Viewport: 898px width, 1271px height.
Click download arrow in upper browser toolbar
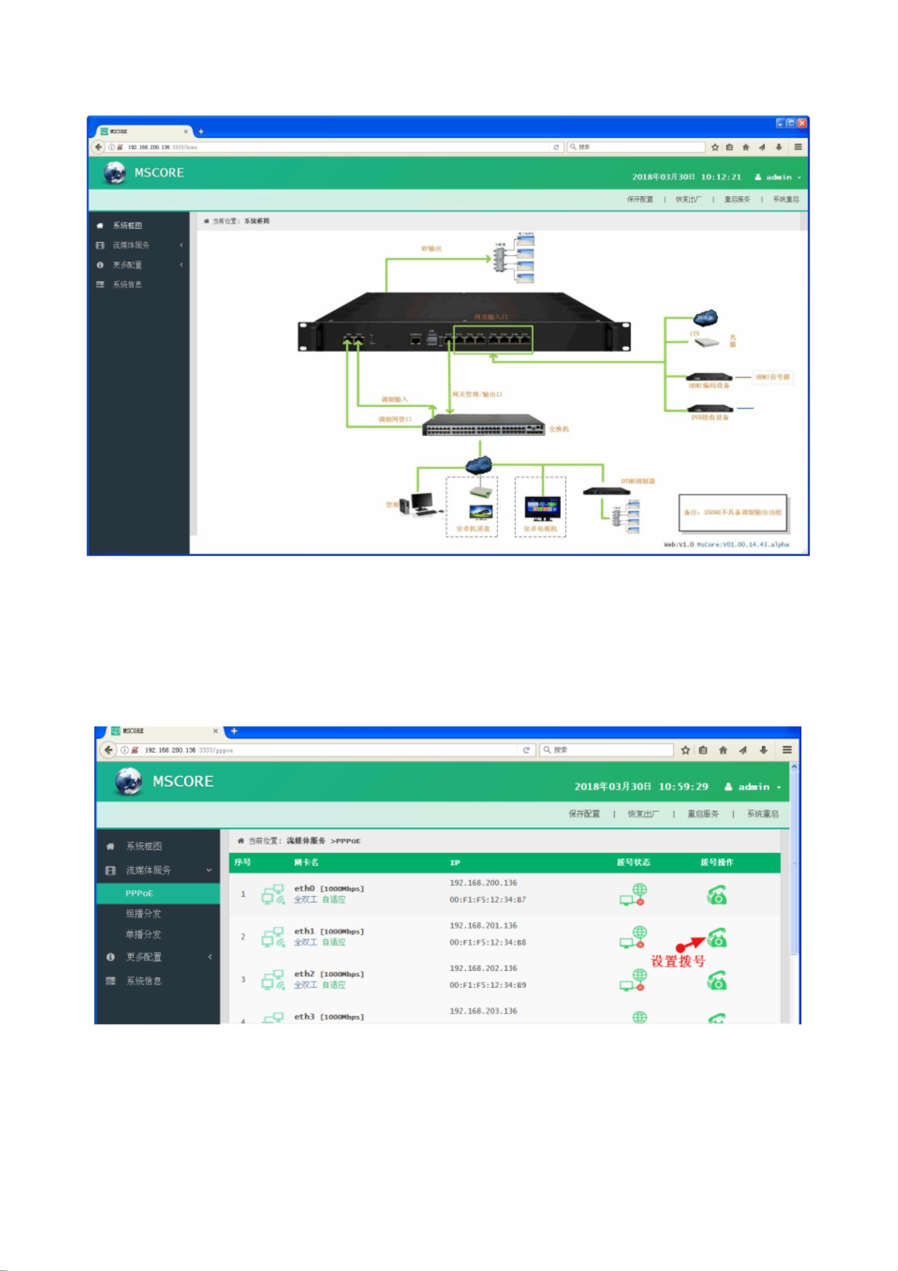point(778,147)
